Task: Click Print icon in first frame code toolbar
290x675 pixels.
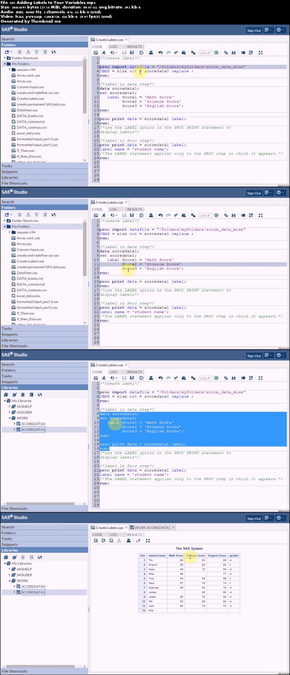Action: click(x=151, y=53)
